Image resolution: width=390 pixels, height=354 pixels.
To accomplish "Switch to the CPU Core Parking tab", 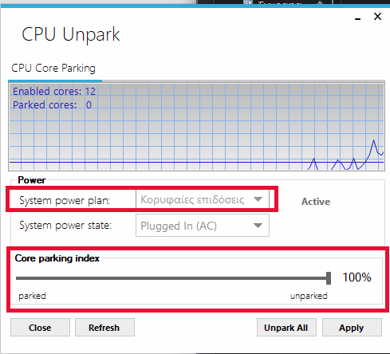I will click(53, 68).
